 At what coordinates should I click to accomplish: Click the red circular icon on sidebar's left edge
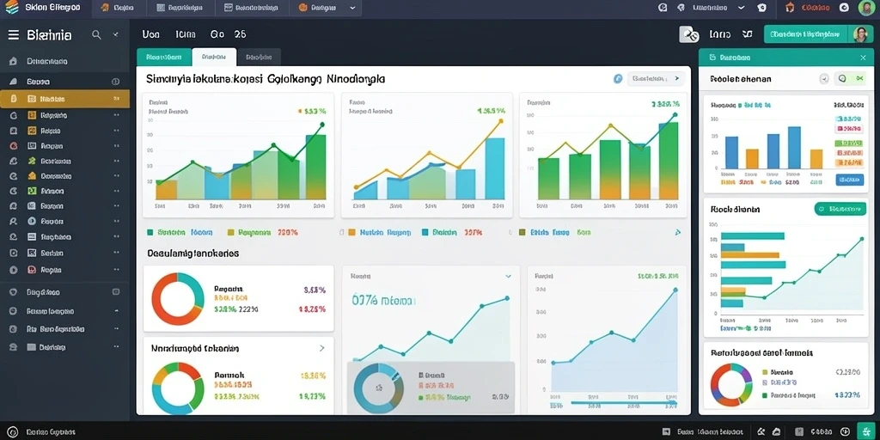tap(14, 145)
